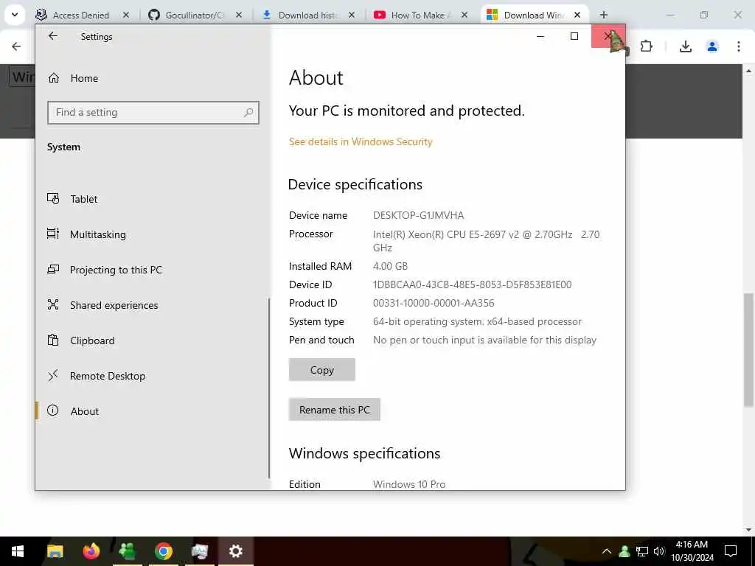Open the Chrome tab search dropdown
This screenshot has width=755, height=566.
(x=15, y=15)
